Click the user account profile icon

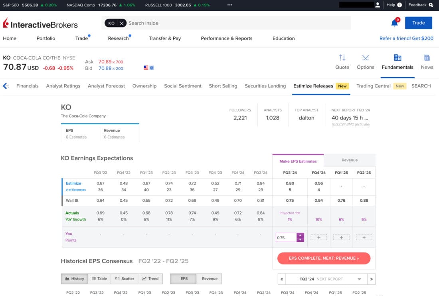(x=378, y=5)
